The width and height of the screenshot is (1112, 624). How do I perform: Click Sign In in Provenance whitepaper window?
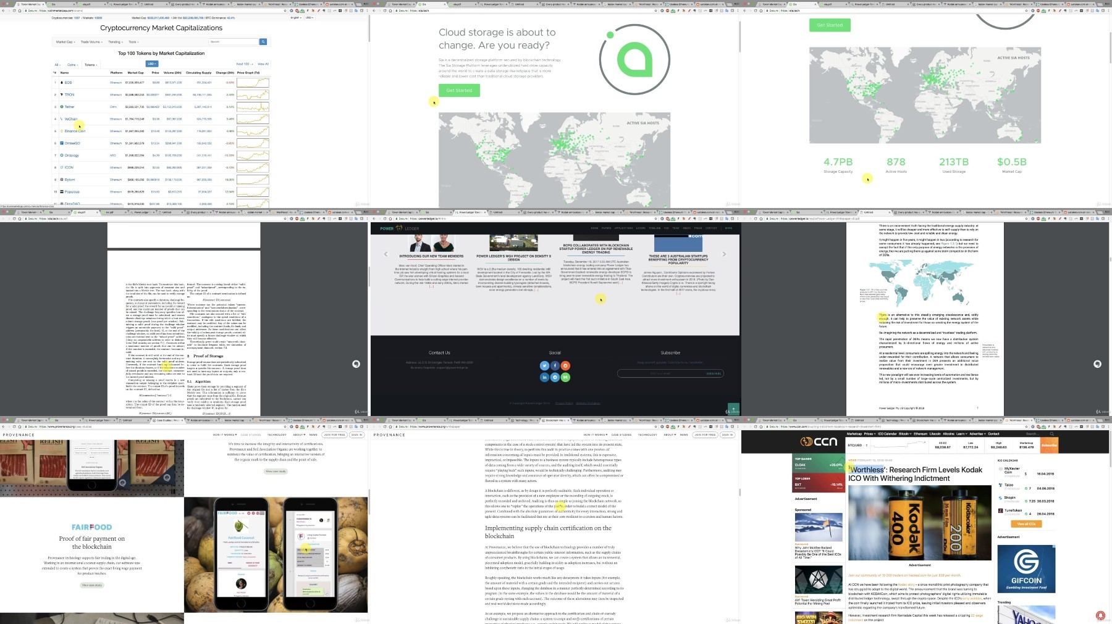click(727, 435)
